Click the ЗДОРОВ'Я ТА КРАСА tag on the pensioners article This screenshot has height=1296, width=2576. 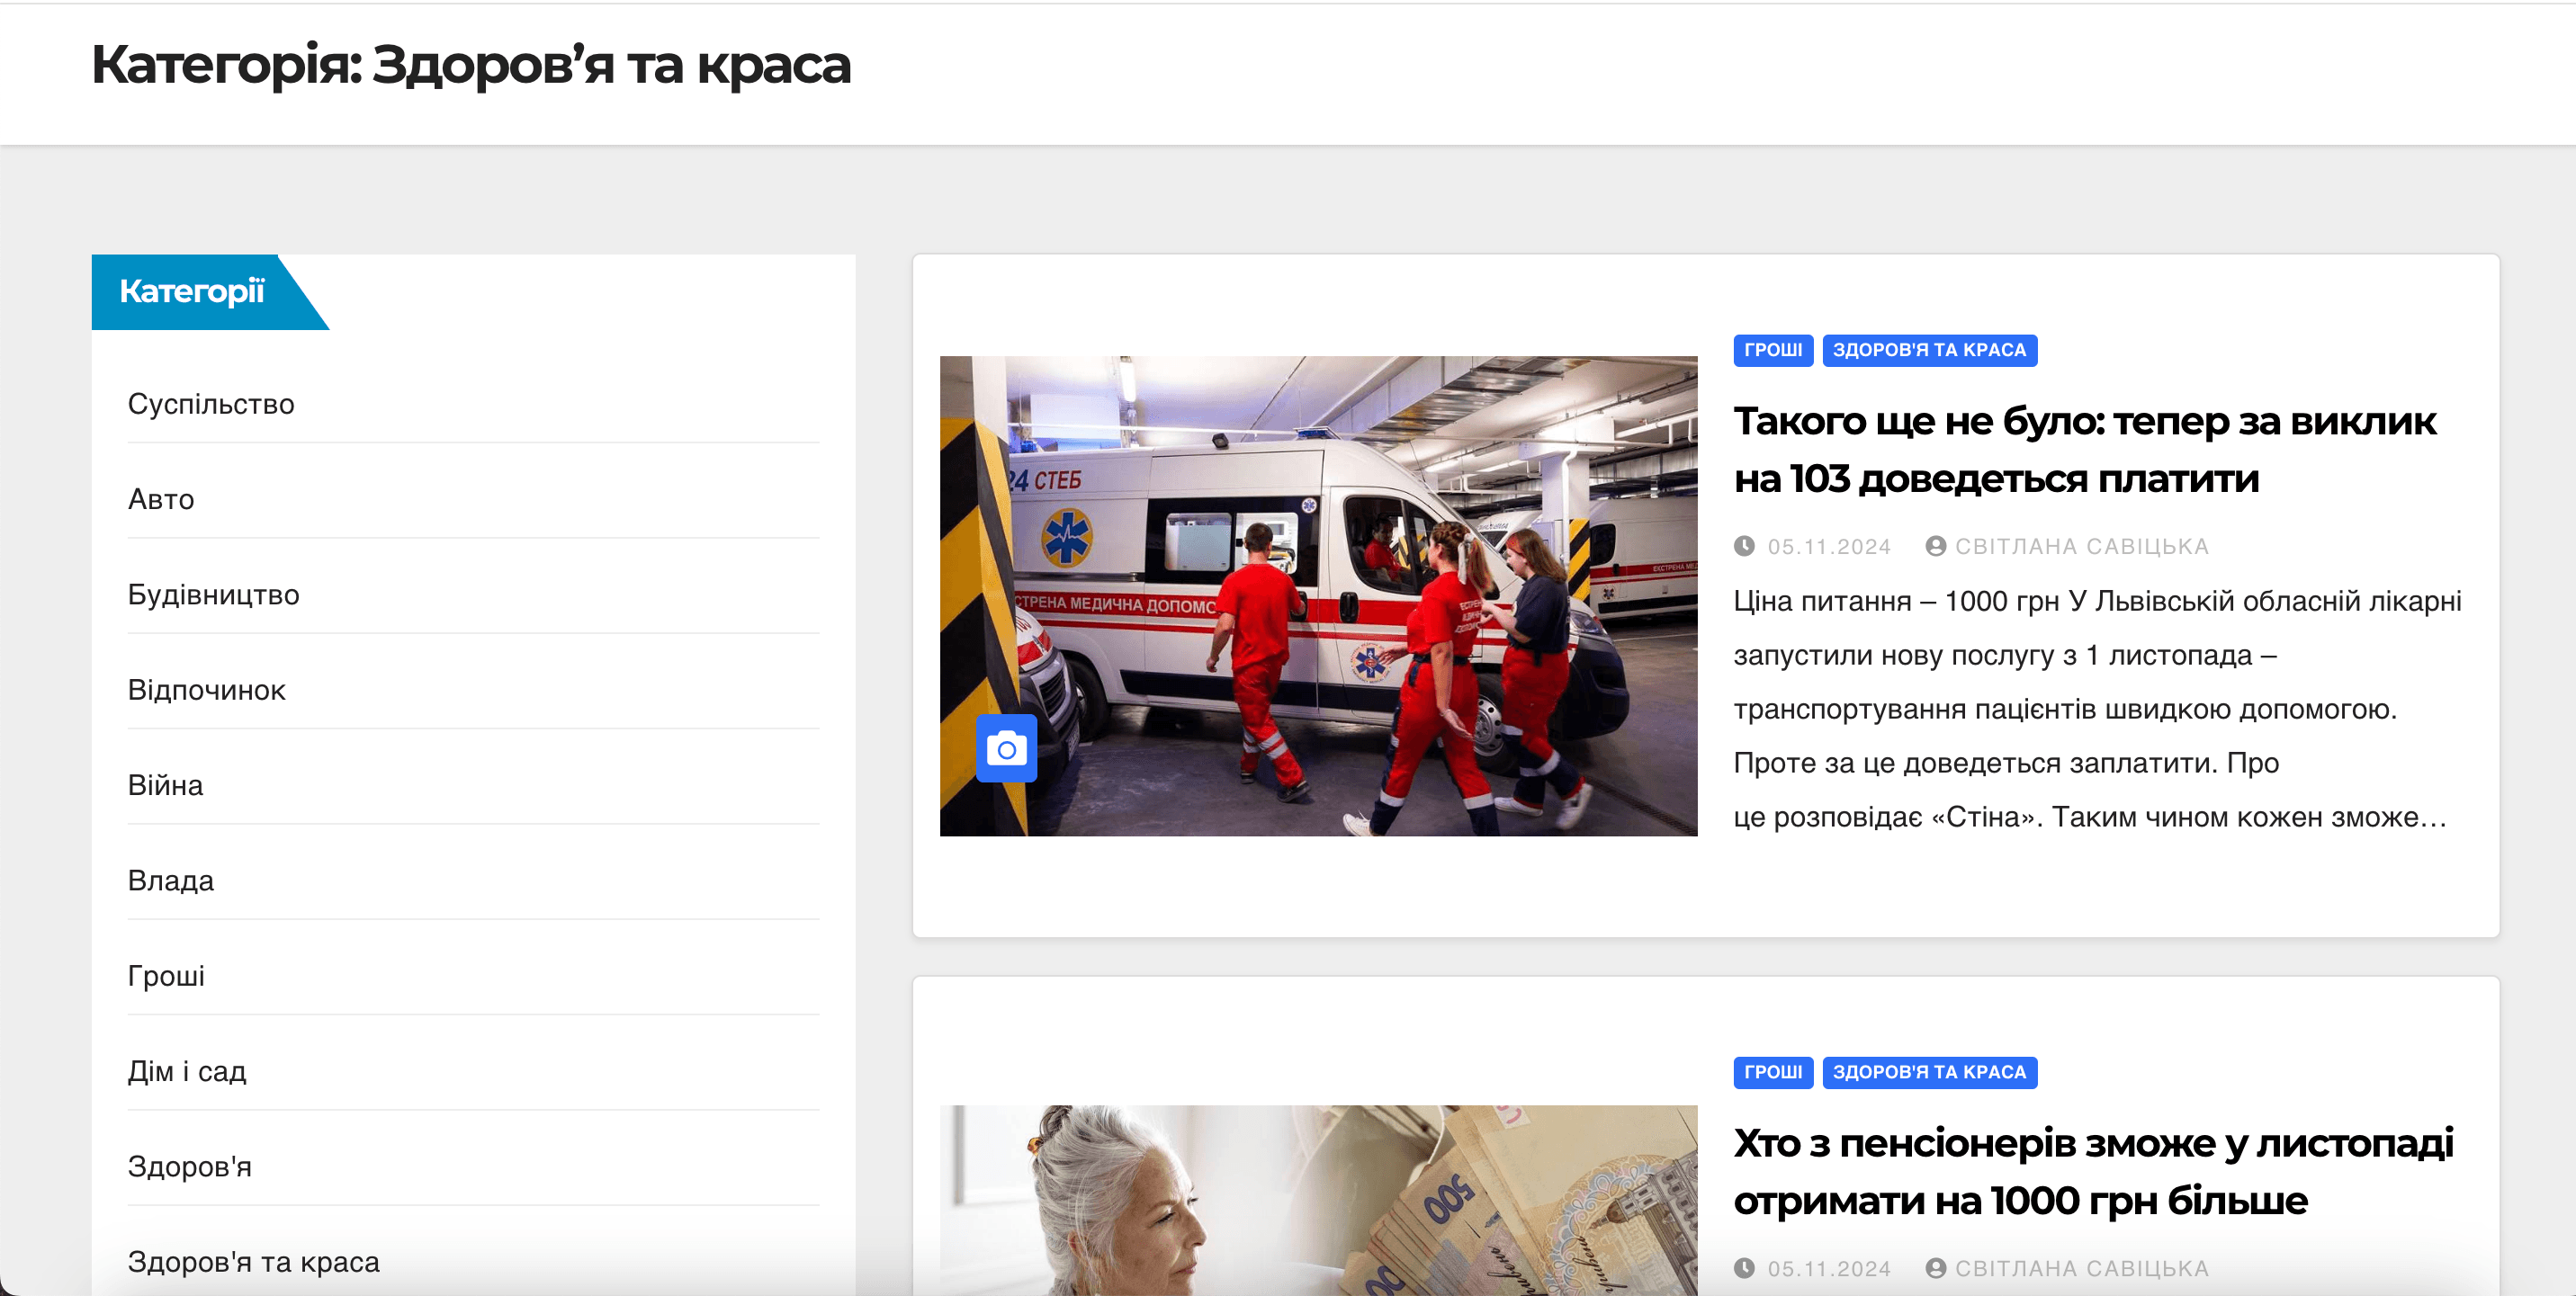[1929, 1071]
